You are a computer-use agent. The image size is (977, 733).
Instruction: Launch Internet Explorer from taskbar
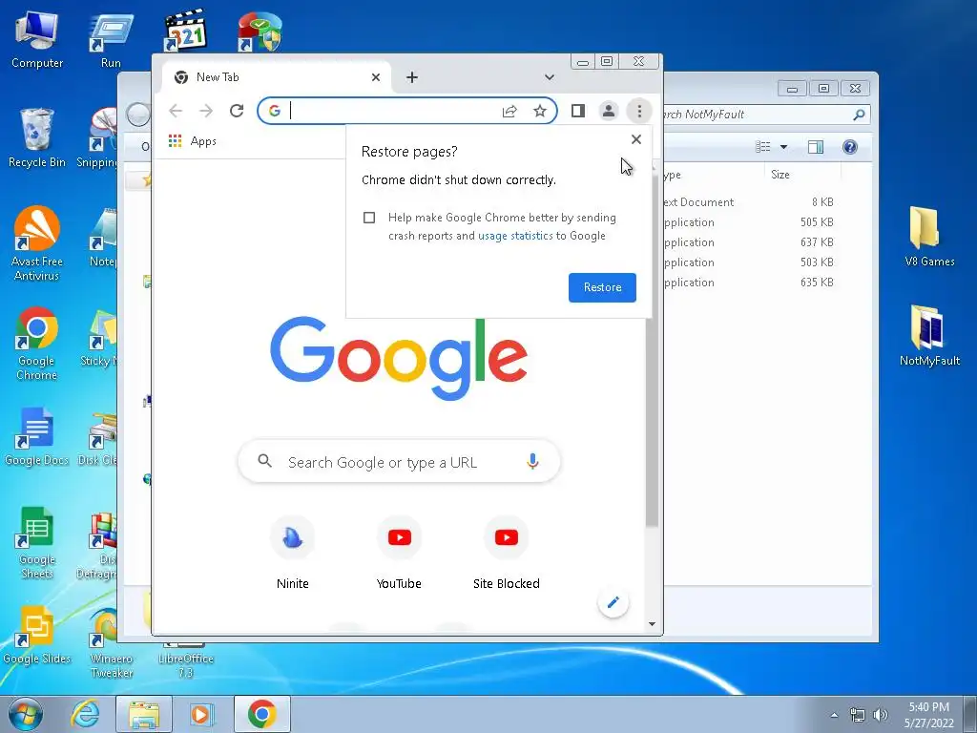(x=85, y=714)
